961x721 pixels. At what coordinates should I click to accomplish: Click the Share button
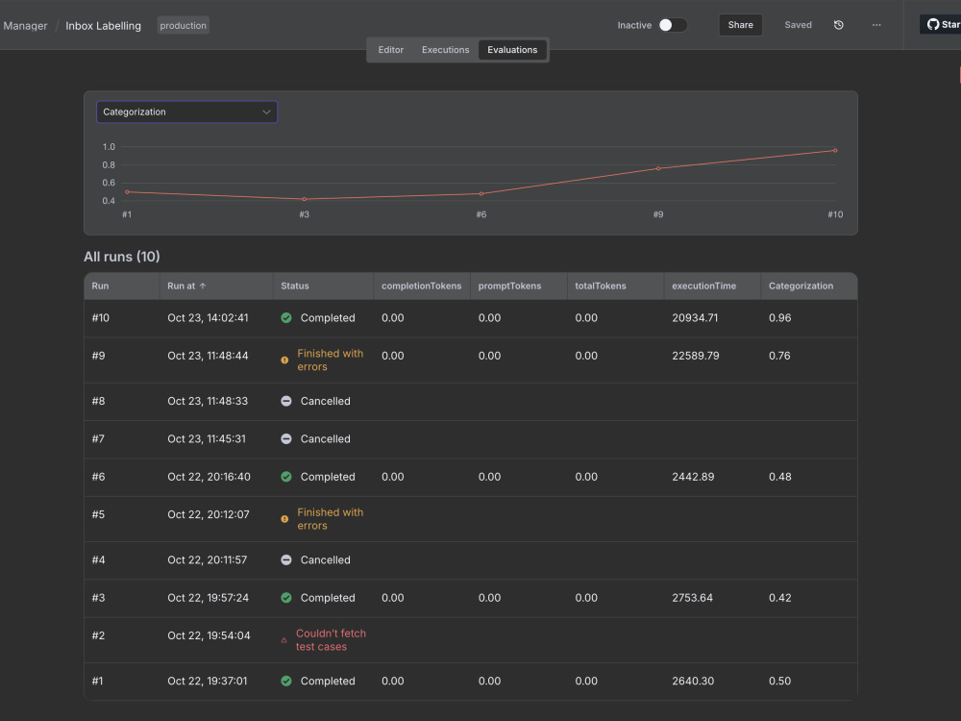tap(740, 25)
